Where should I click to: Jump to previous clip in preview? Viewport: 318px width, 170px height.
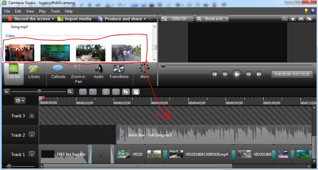coord(214,74)
